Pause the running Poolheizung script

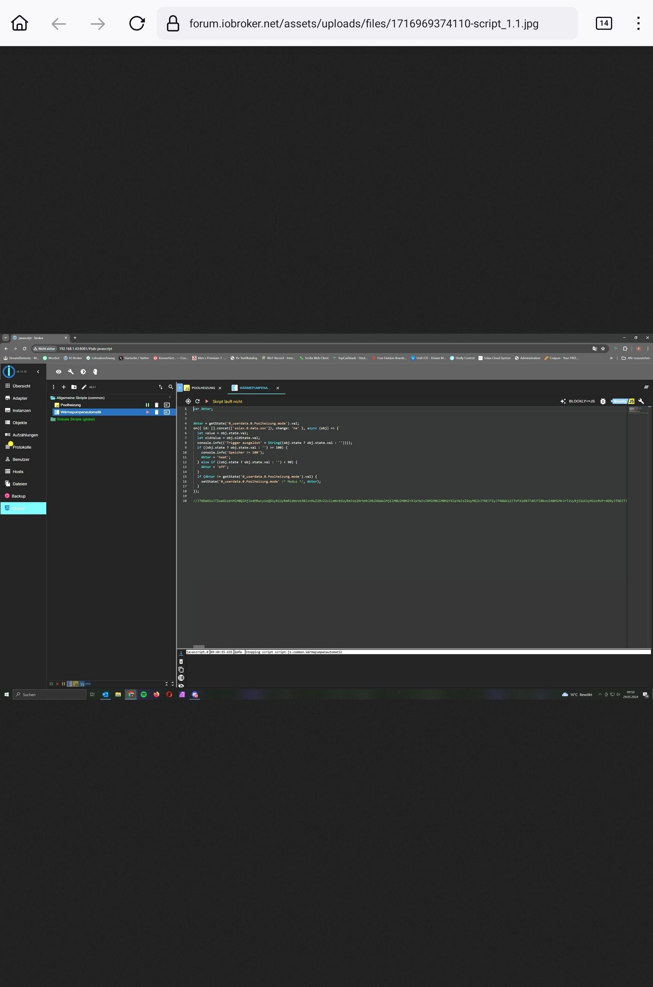[x=147, y=405]
